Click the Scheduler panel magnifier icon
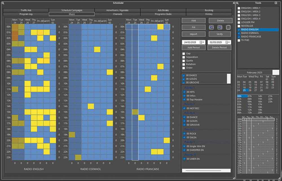Image resolution: width=282 pixels, height=181 pixels. (3, 3)
